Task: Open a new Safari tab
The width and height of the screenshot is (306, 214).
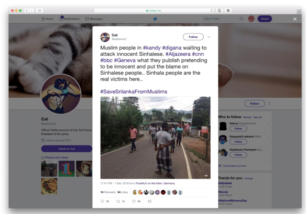Action: pos(299,12)
